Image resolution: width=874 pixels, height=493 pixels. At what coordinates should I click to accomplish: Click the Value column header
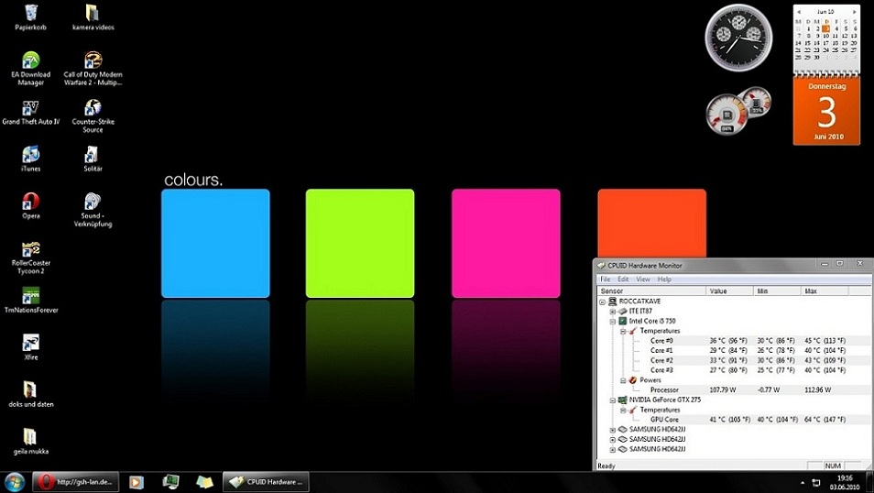click(729, 290)
